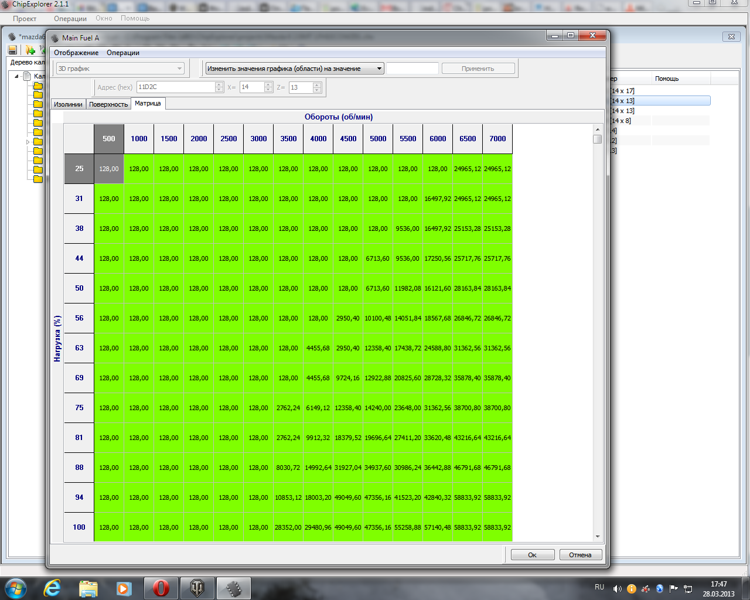
Task: Open World of Tanks taskbar icon
Action: point(197,588)
